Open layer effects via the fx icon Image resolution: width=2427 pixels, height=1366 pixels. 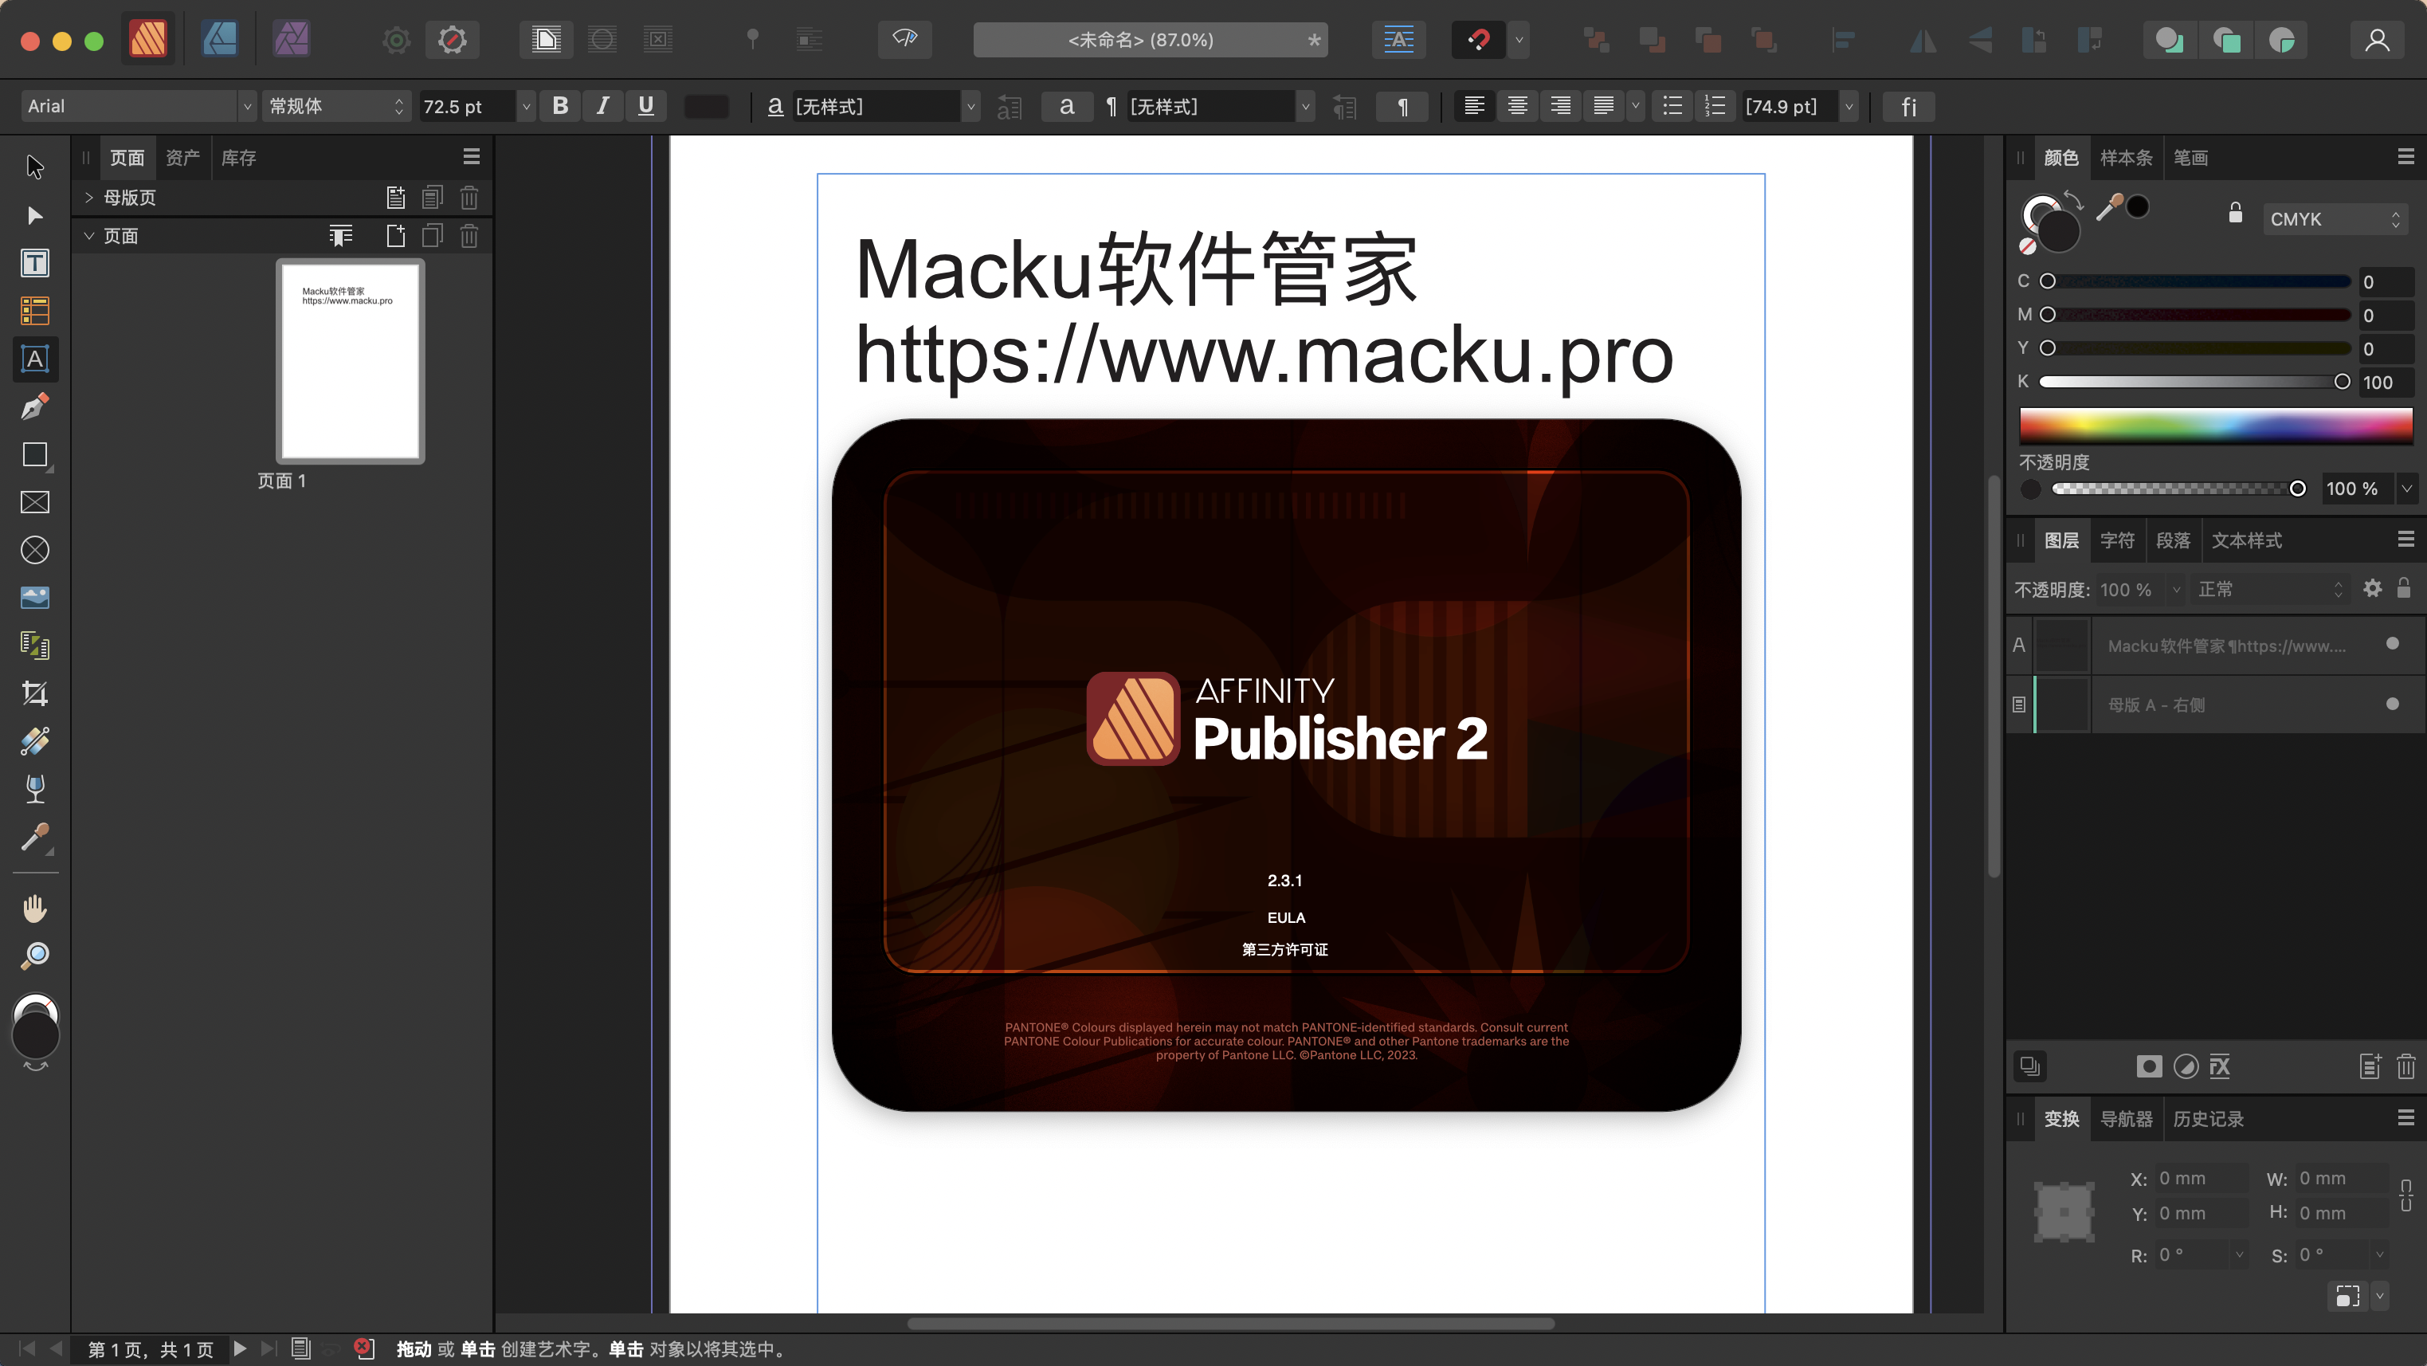2220,1066
